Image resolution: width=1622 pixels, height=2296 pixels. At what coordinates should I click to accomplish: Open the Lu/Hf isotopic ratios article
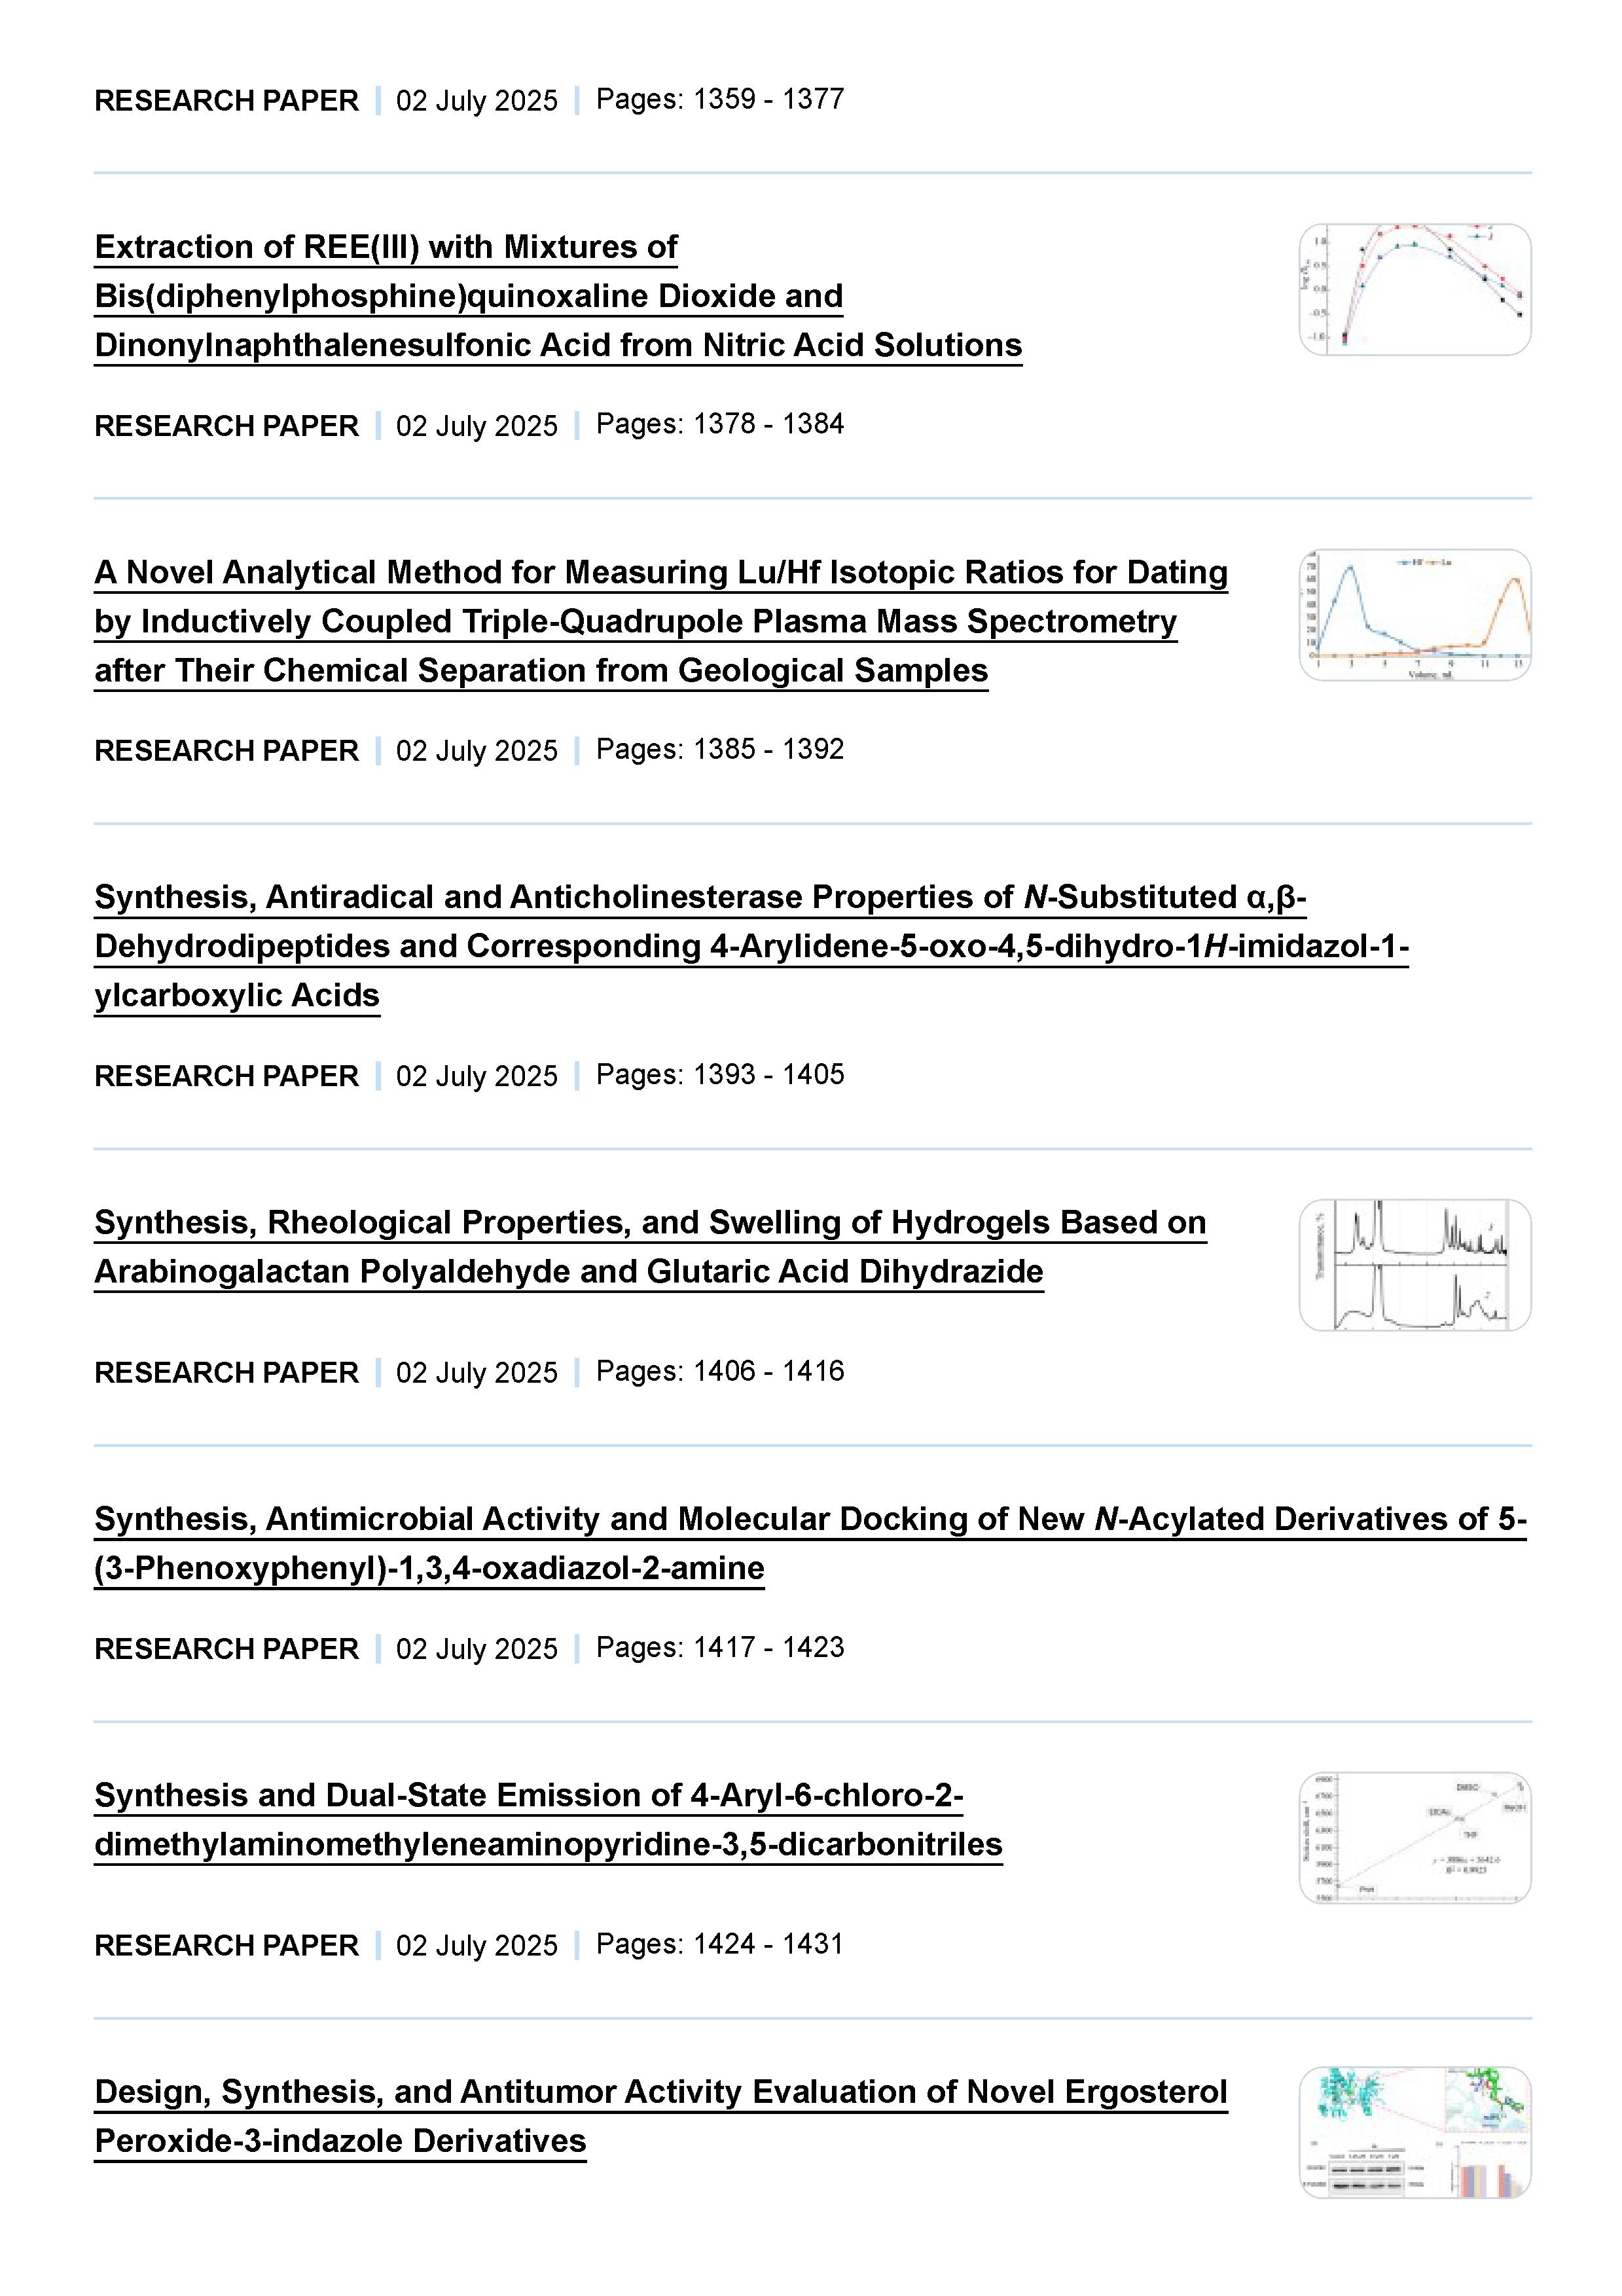660,621
